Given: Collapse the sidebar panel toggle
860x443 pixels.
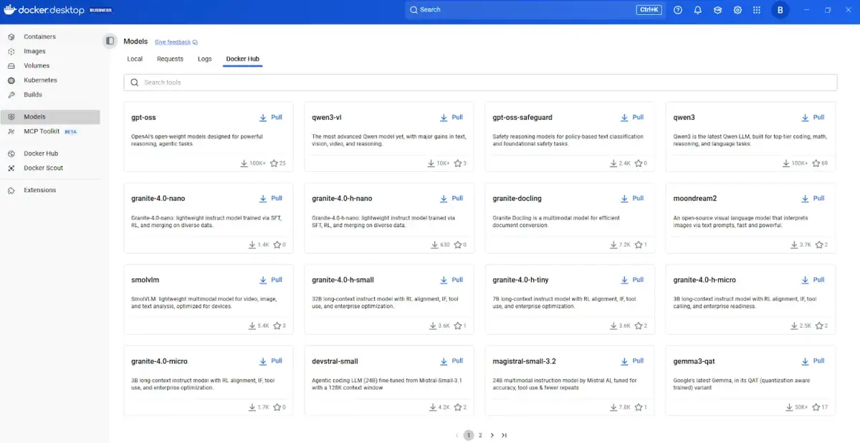Looking at the screenshot, I should point(110,42).
